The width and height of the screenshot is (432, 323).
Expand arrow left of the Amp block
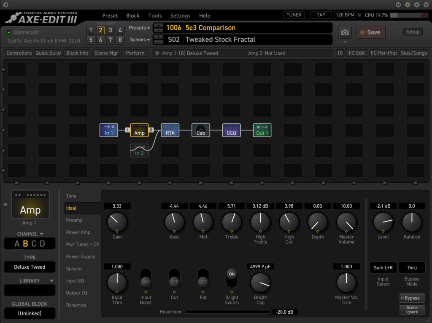(5, 205)
